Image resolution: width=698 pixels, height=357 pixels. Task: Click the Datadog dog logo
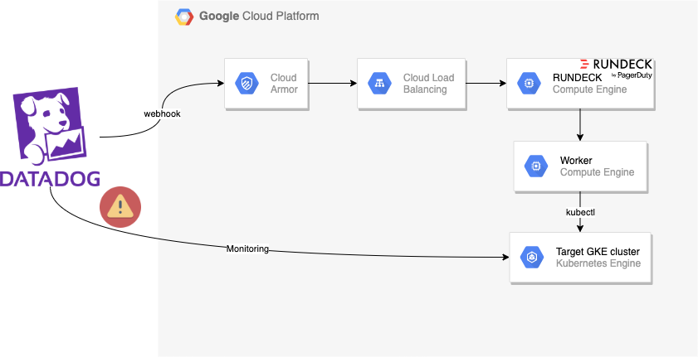pos(50,126)
